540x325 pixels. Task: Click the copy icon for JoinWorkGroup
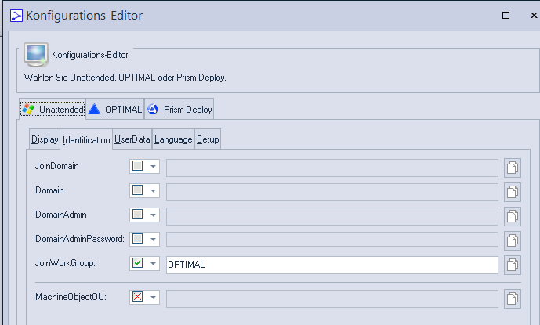click(513, 265)
